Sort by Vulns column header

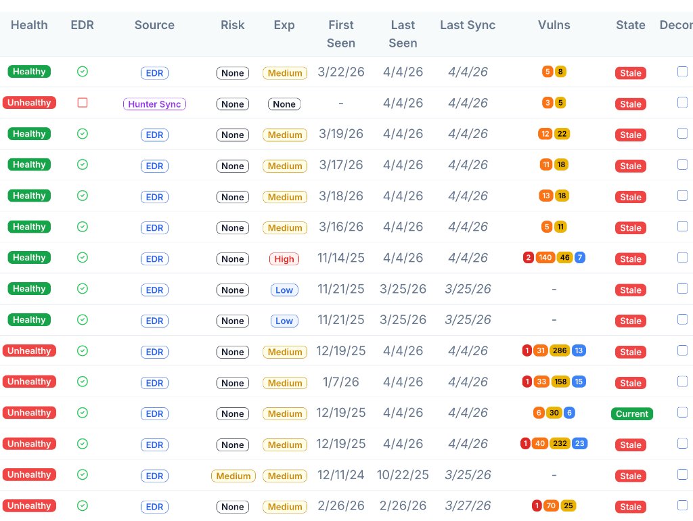tap(554, 25)
